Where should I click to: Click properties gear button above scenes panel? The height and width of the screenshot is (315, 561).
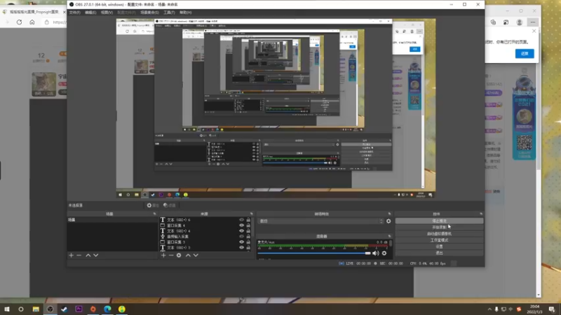point(153,205)
